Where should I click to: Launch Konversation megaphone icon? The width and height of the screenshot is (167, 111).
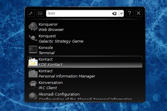33,85
